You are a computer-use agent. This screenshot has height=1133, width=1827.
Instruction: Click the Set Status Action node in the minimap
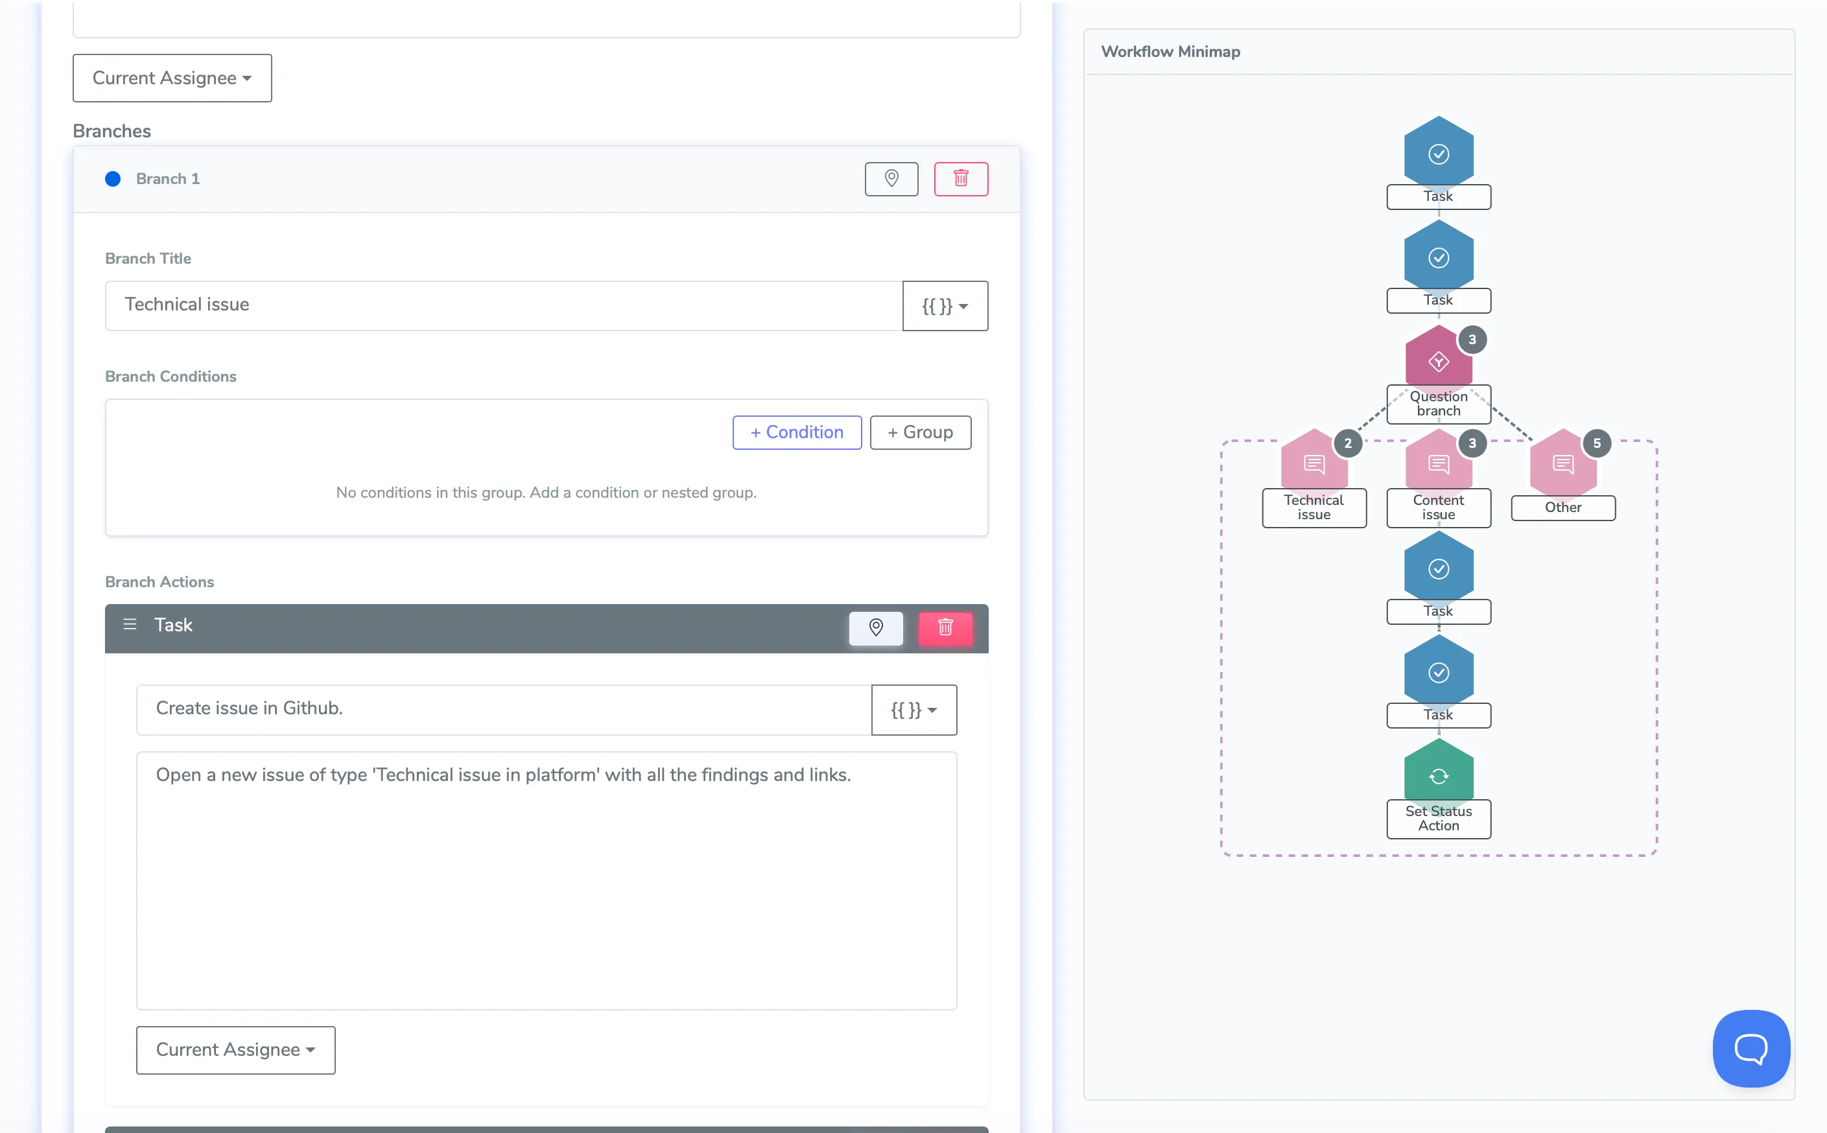(1438, 776)
